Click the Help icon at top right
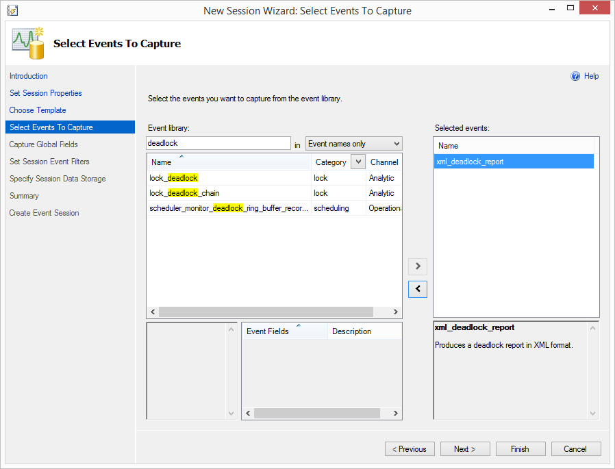Image resolution: width=615 pixels, height=469 pixels. 575,76
